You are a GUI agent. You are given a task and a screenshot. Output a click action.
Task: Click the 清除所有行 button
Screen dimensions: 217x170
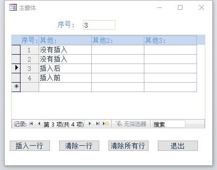click(x=129, y=146)
